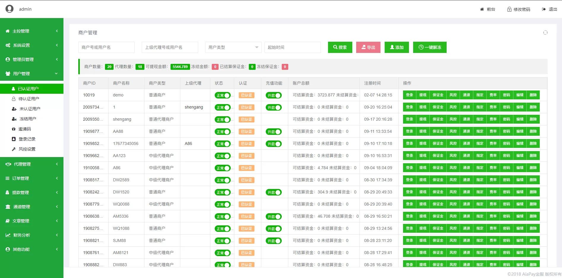
Task: Click the 已认证 orange badge for AA88
Action: [246, 132]
